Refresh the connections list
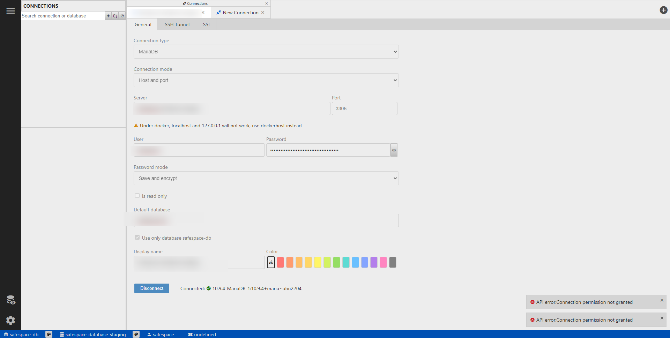The image size is (670, 338). (122, 16)
